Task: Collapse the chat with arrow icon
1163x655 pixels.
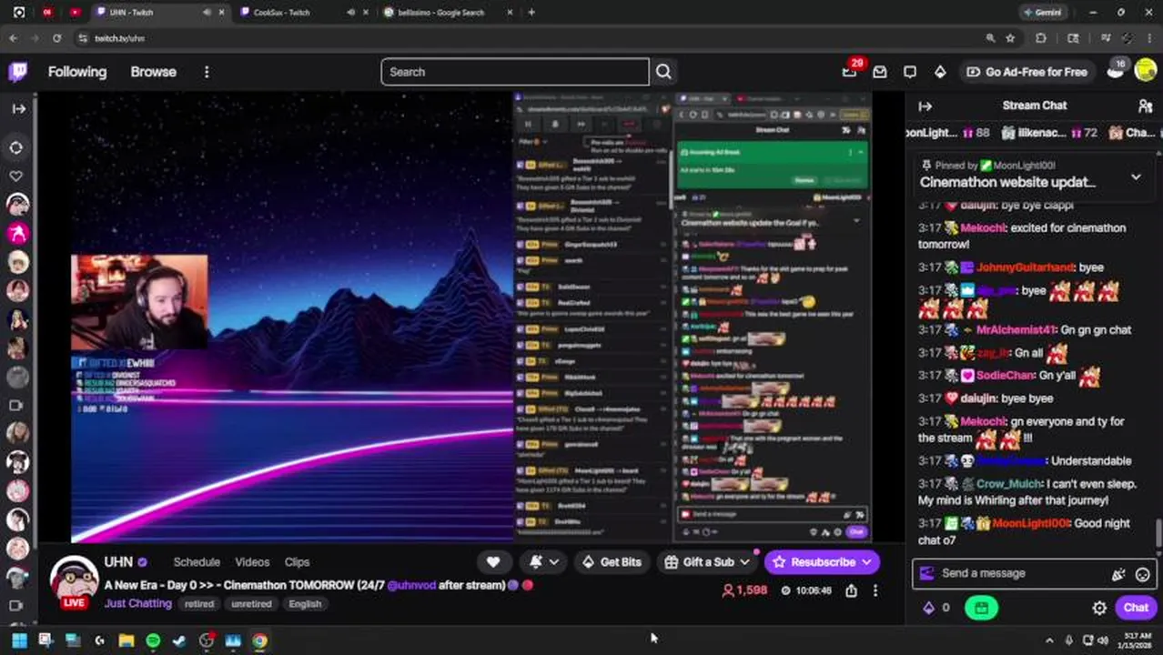Action: click(x=925, y=106)
